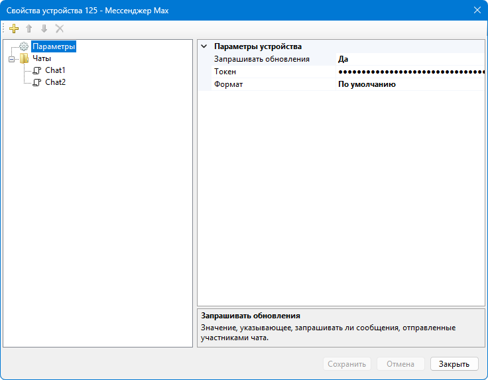This screenshot has width=488, height=380.
Task: Click the masked Токен value field
Action: 410,72
